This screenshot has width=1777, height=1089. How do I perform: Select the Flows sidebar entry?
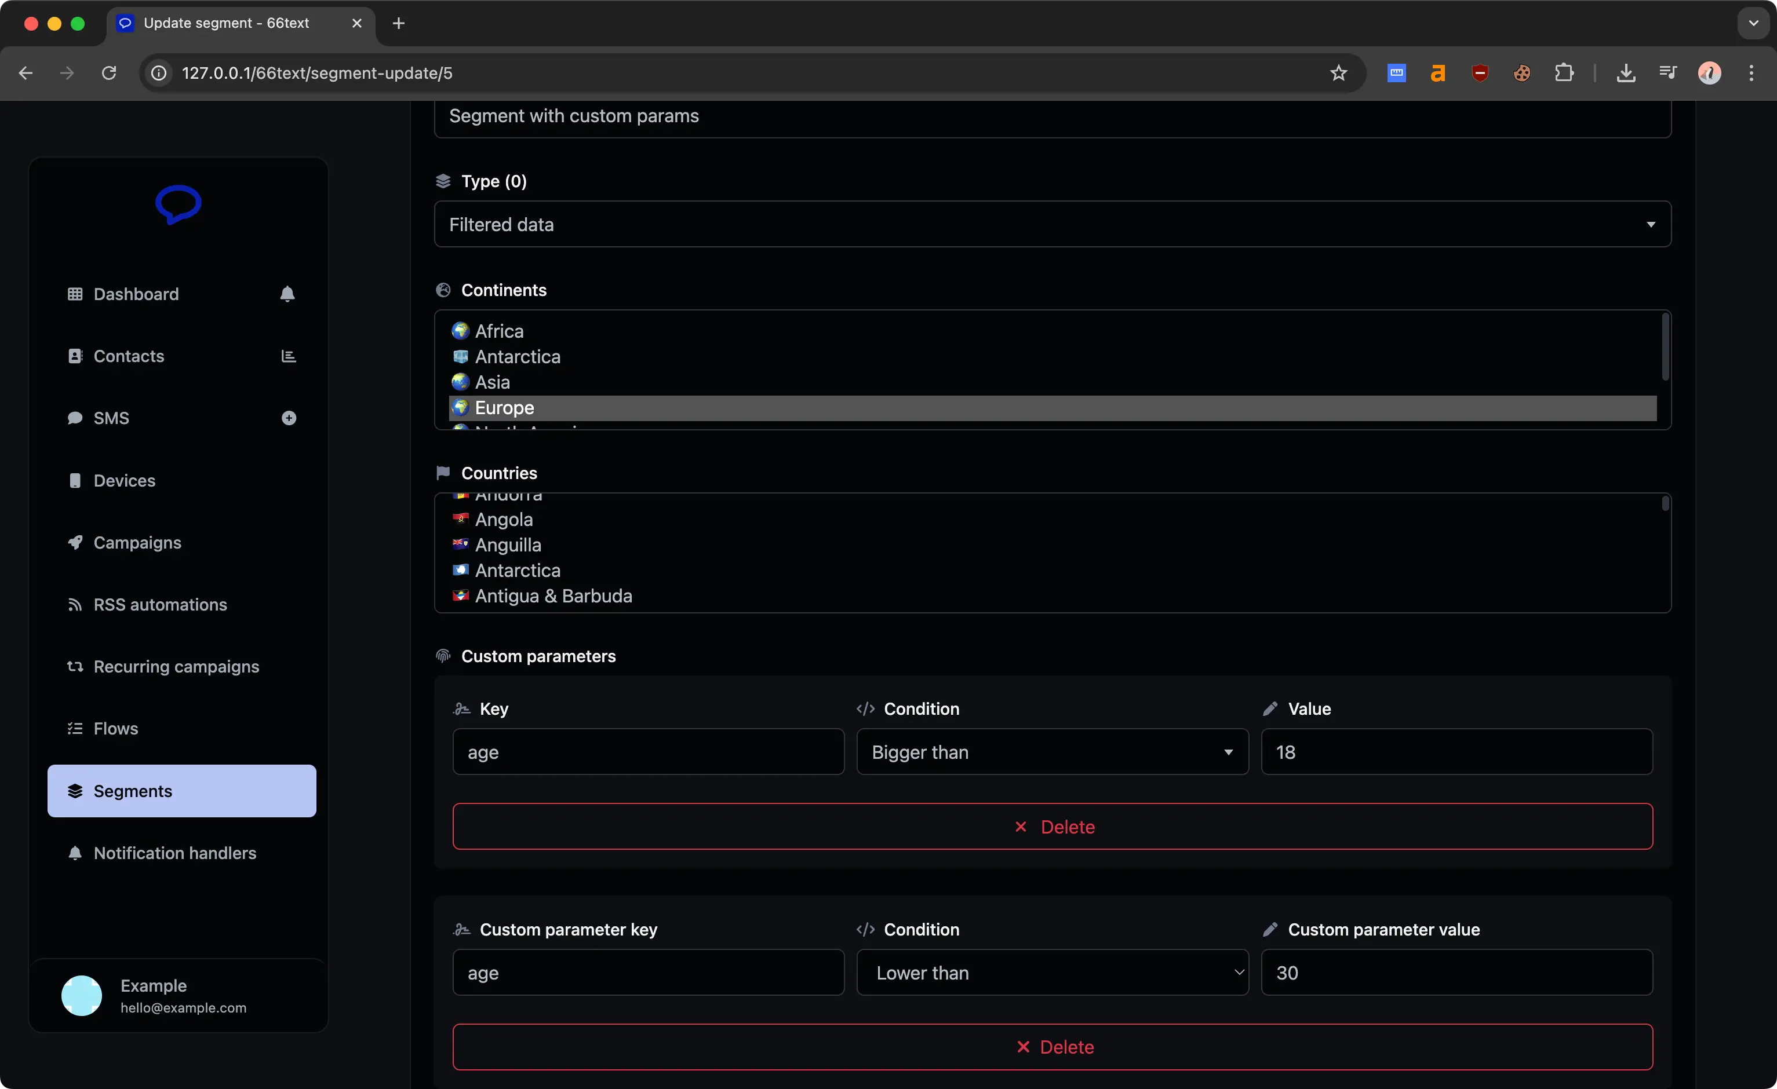[x=115, y=728]
